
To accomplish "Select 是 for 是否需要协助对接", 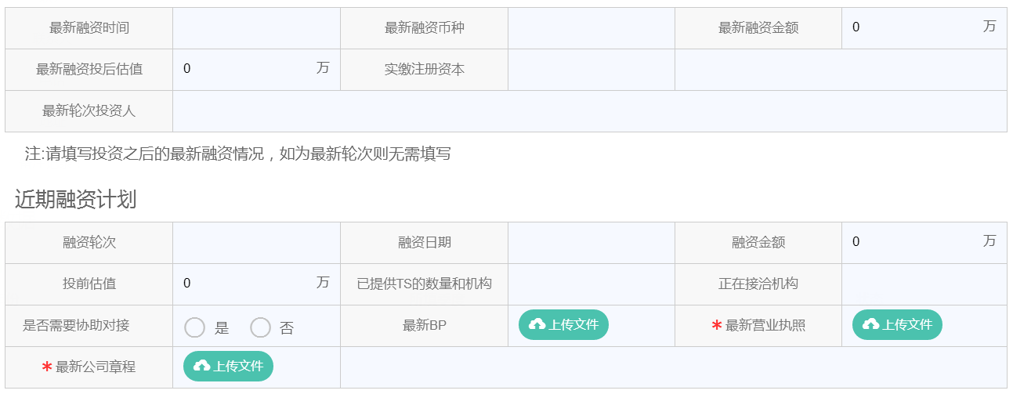I will pos(194,327).
